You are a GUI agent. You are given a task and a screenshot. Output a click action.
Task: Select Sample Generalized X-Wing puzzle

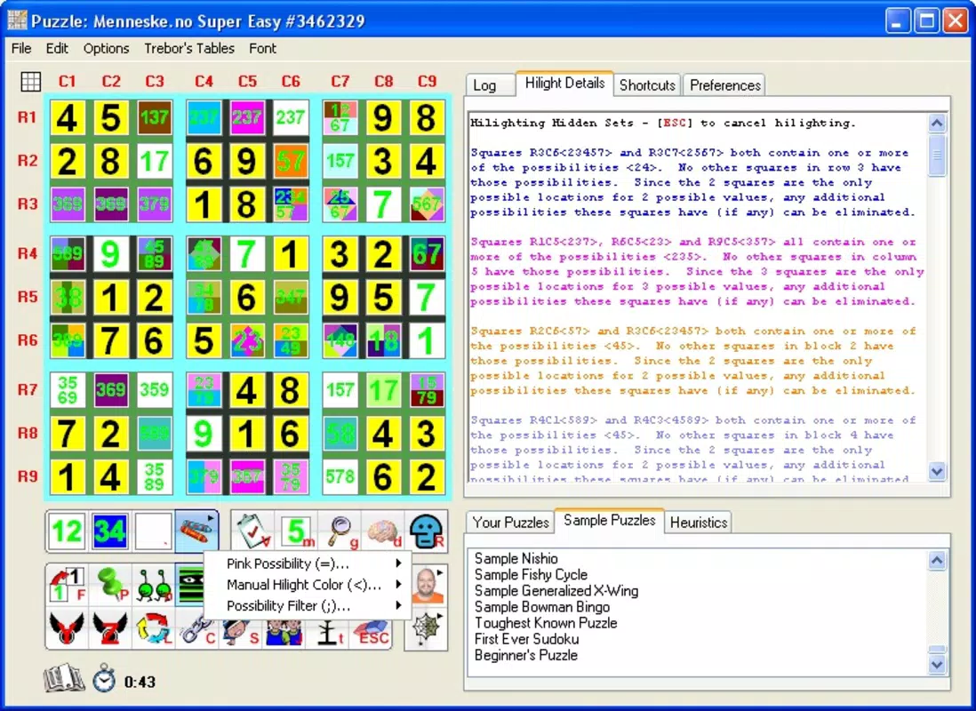point(556,591)
